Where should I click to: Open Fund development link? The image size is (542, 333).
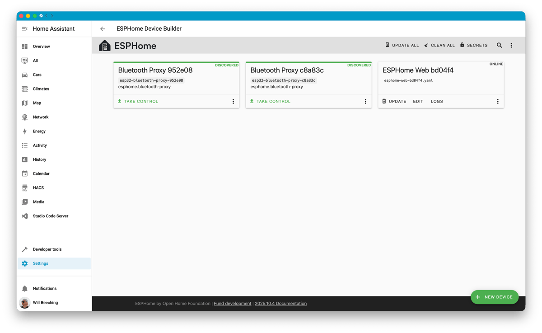[x=233, y=304]
